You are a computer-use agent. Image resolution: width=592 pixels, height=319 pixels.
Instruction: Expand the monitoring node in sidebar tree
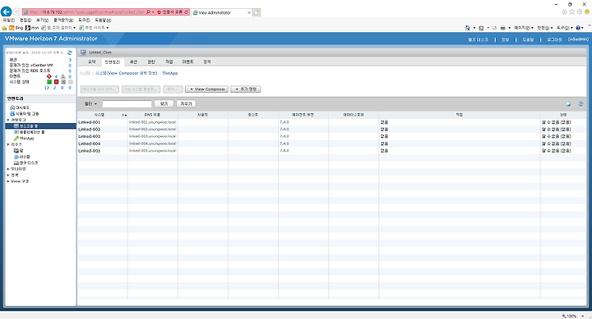click(x=8, y=169)
